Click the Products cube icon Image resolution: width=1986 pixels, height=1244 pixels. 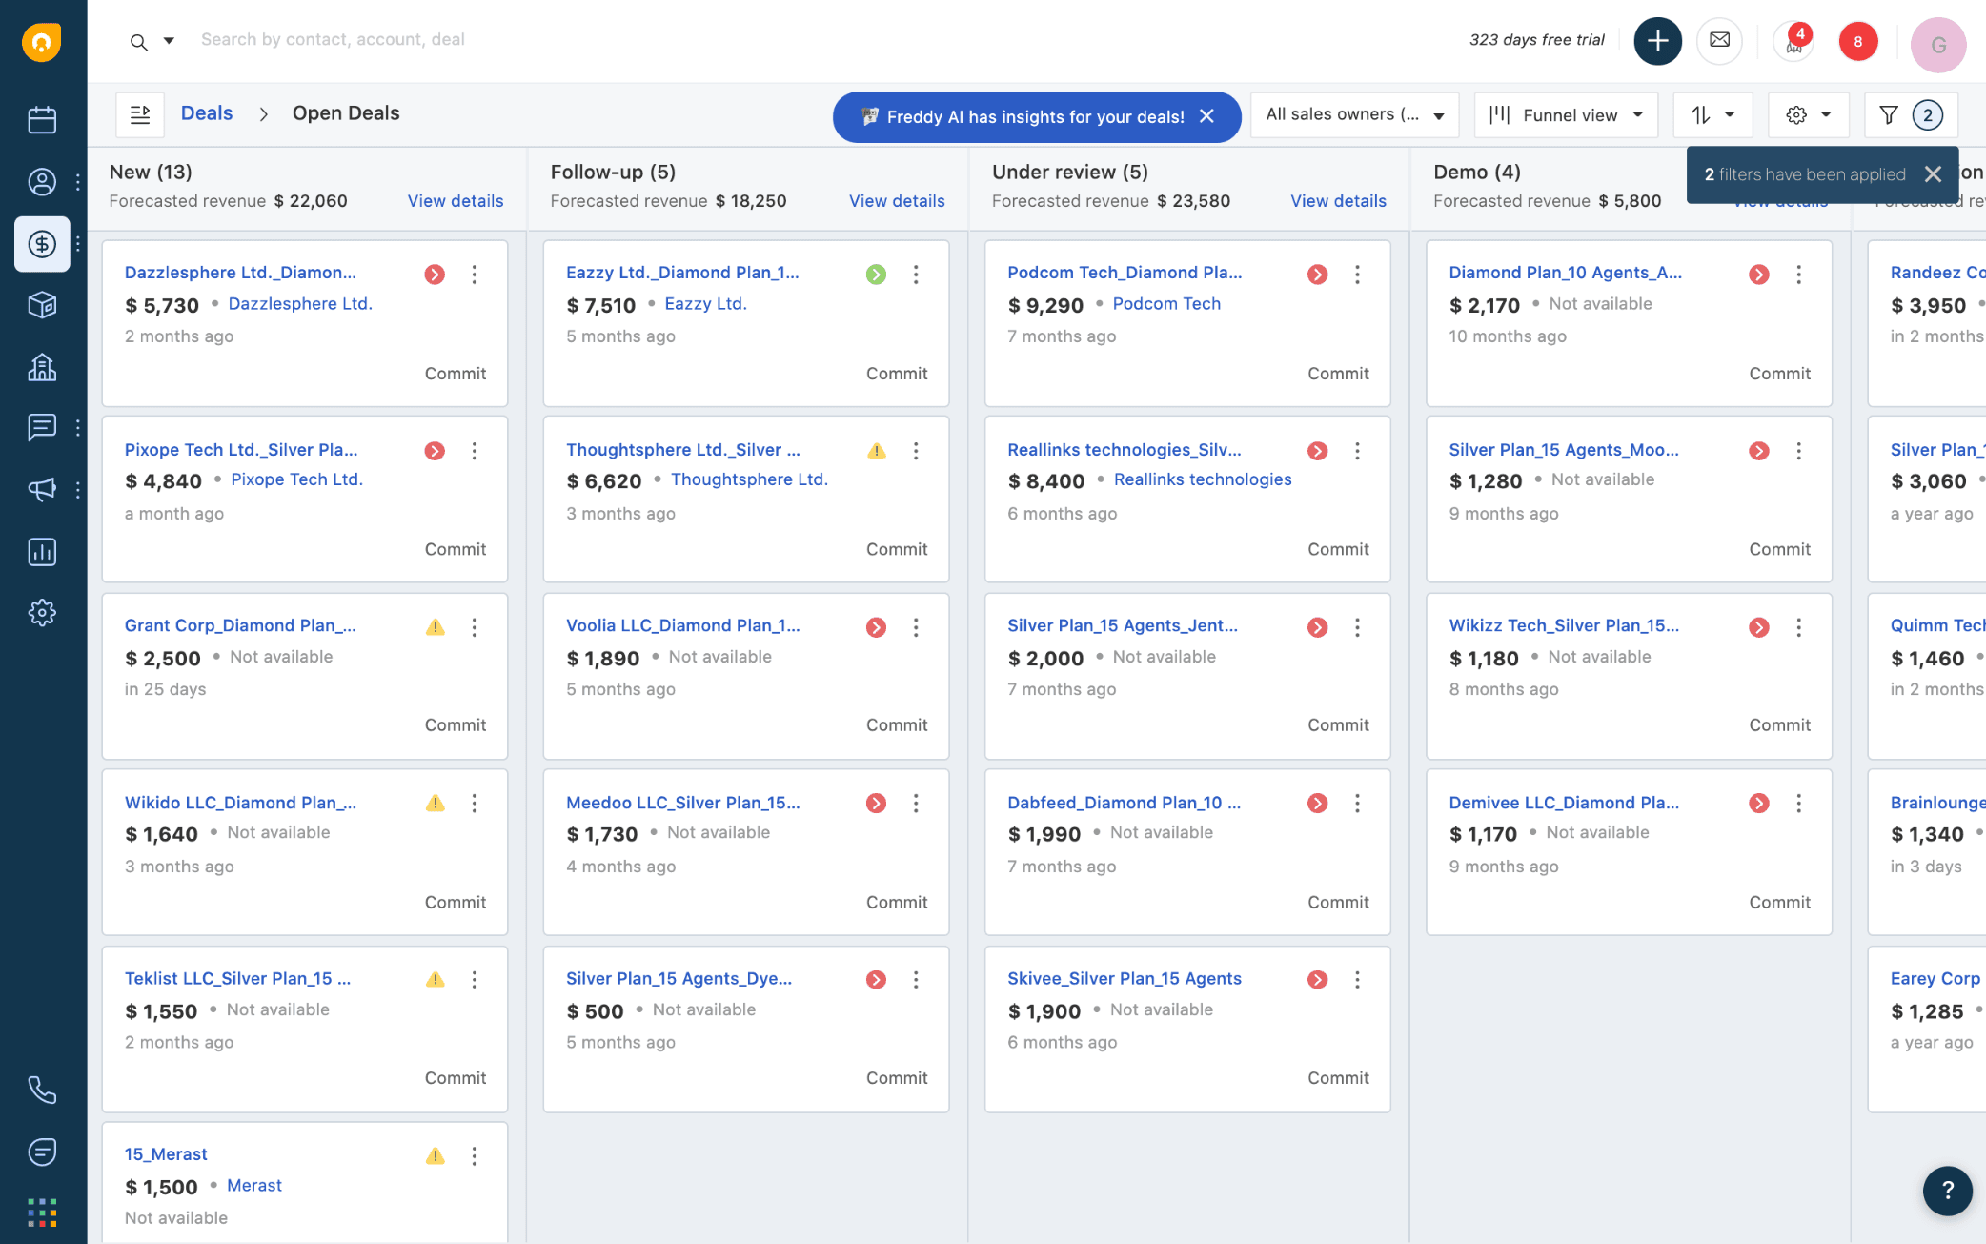(x=42, y=305)
